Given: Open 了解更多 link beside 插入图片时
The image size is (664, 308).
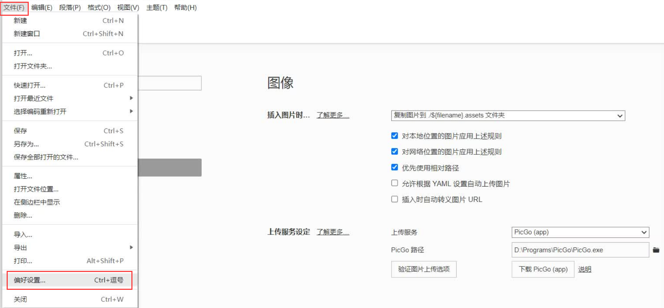Looking at the screenshot, I should click(333, 115).
